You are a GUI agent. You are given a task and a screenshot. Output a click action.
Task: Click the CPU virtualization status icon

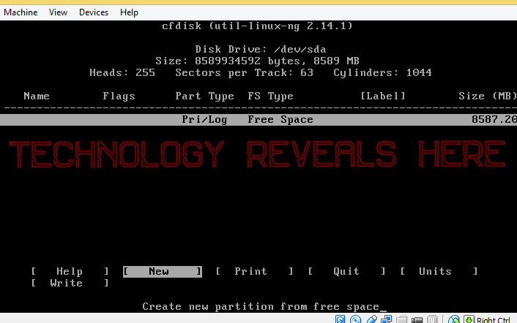click(x=432, y=319)
